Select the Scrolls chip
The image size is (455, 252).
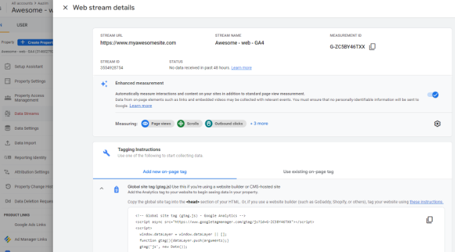(189, 124)
